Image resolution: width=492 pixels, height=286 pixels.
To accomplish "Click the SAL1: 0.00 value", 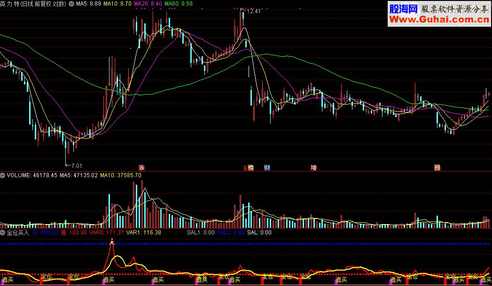I will coord(201,233).
